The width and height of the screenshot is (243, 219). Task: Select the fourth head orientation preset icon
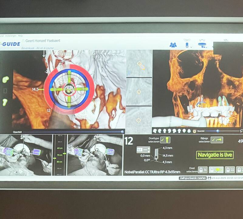pos(169,131)
